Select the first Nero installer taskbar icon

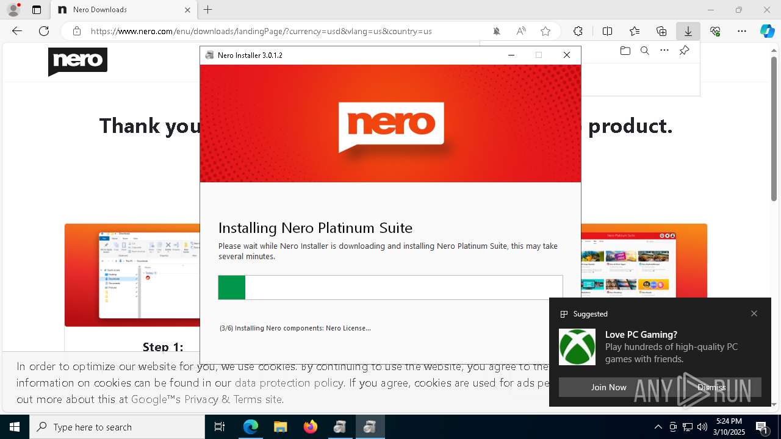[x=340, y=427]
